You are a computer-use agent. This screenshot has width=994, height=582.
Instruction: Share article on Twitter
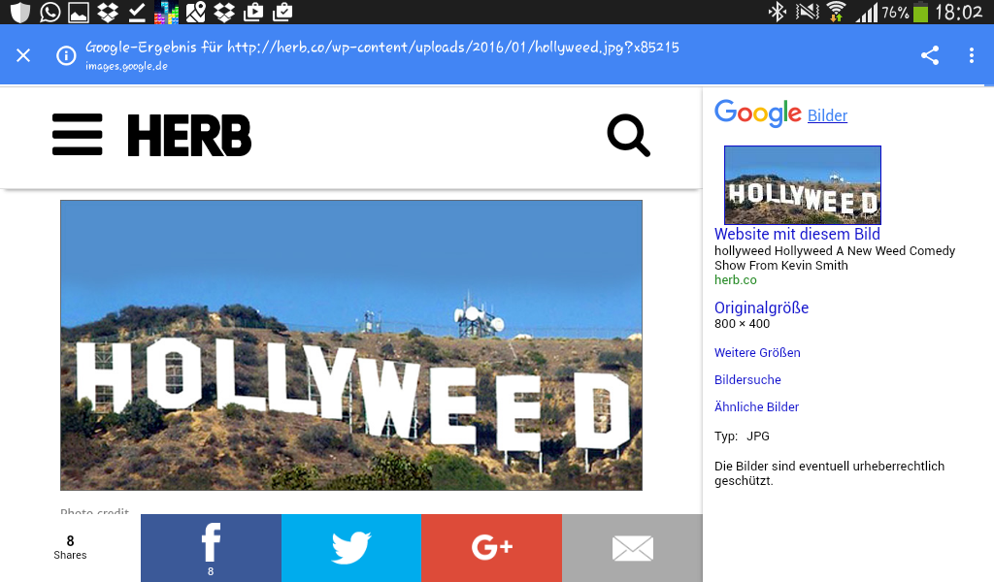[x=350, y=548]
